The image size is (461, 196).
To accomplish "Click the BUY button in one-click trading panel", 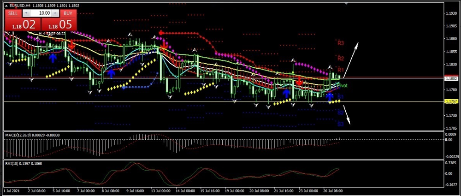I will [68, 13].
